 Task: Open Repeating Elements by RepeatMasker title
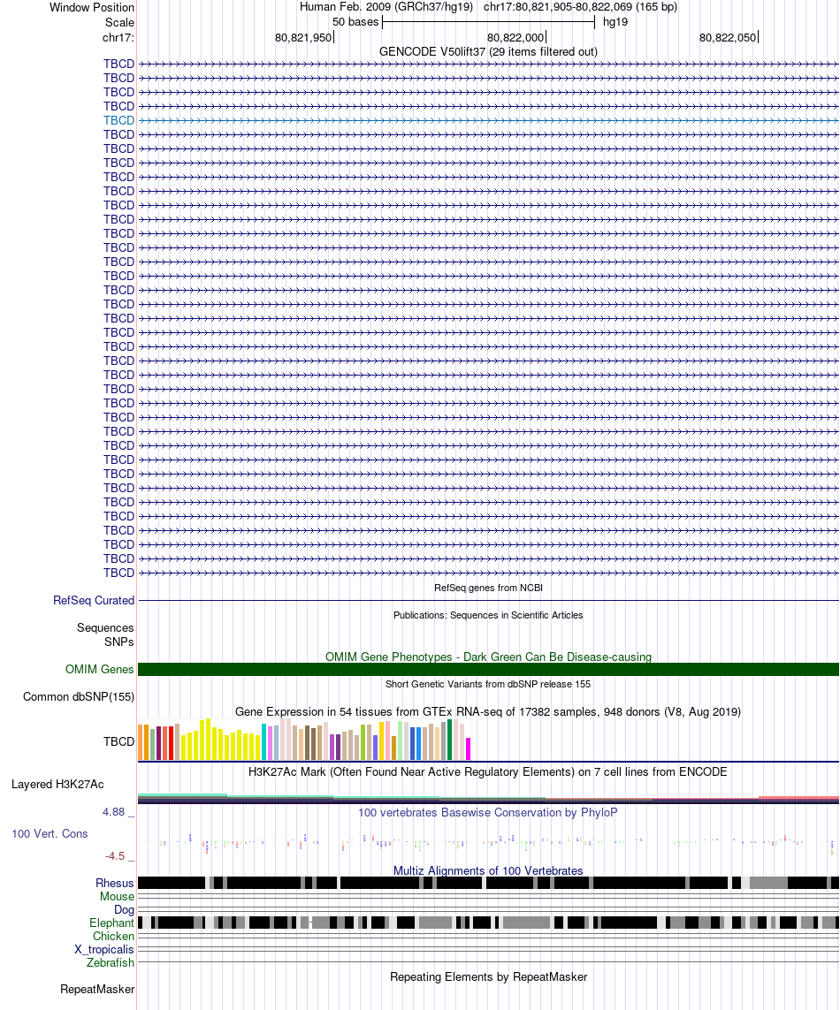(488, 977)
